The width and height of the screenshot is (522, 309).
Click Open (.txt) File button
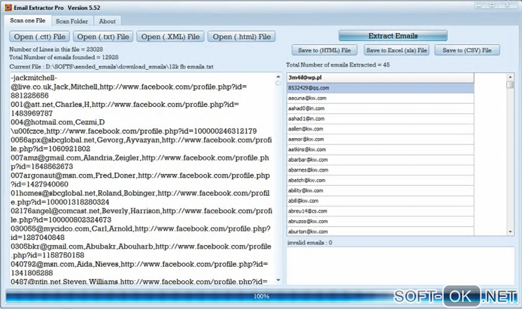point(103,36)
